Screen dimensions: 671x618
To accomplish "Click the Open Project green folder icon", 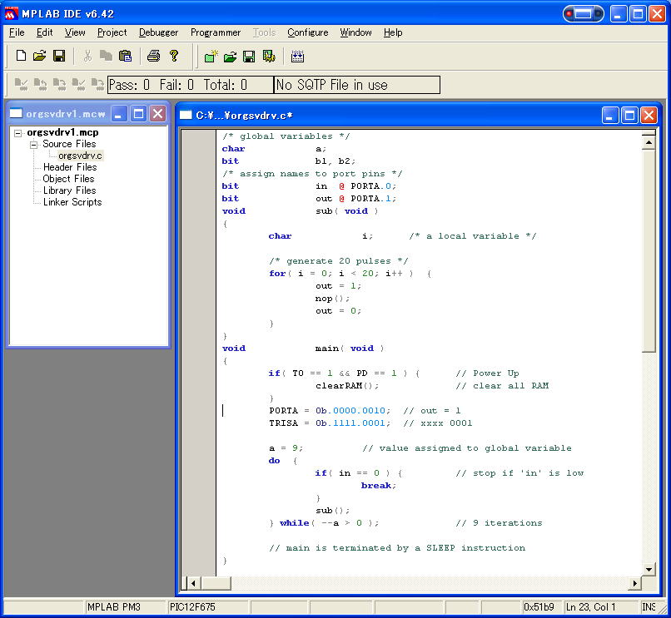I will [x=231, y=56].
